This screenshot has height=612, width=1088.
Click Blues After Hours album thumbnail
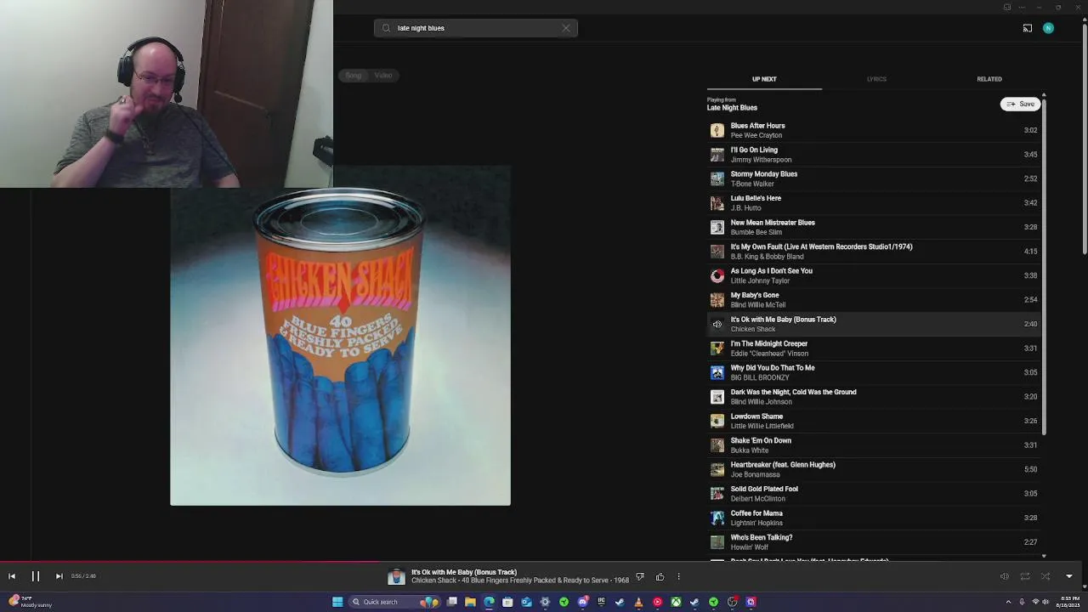[717, 130]
